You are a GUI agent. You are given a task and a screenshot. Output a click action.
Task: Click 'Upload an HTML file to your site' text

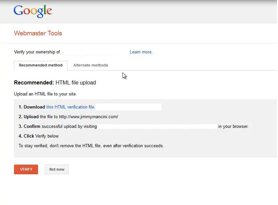(45, 94)
